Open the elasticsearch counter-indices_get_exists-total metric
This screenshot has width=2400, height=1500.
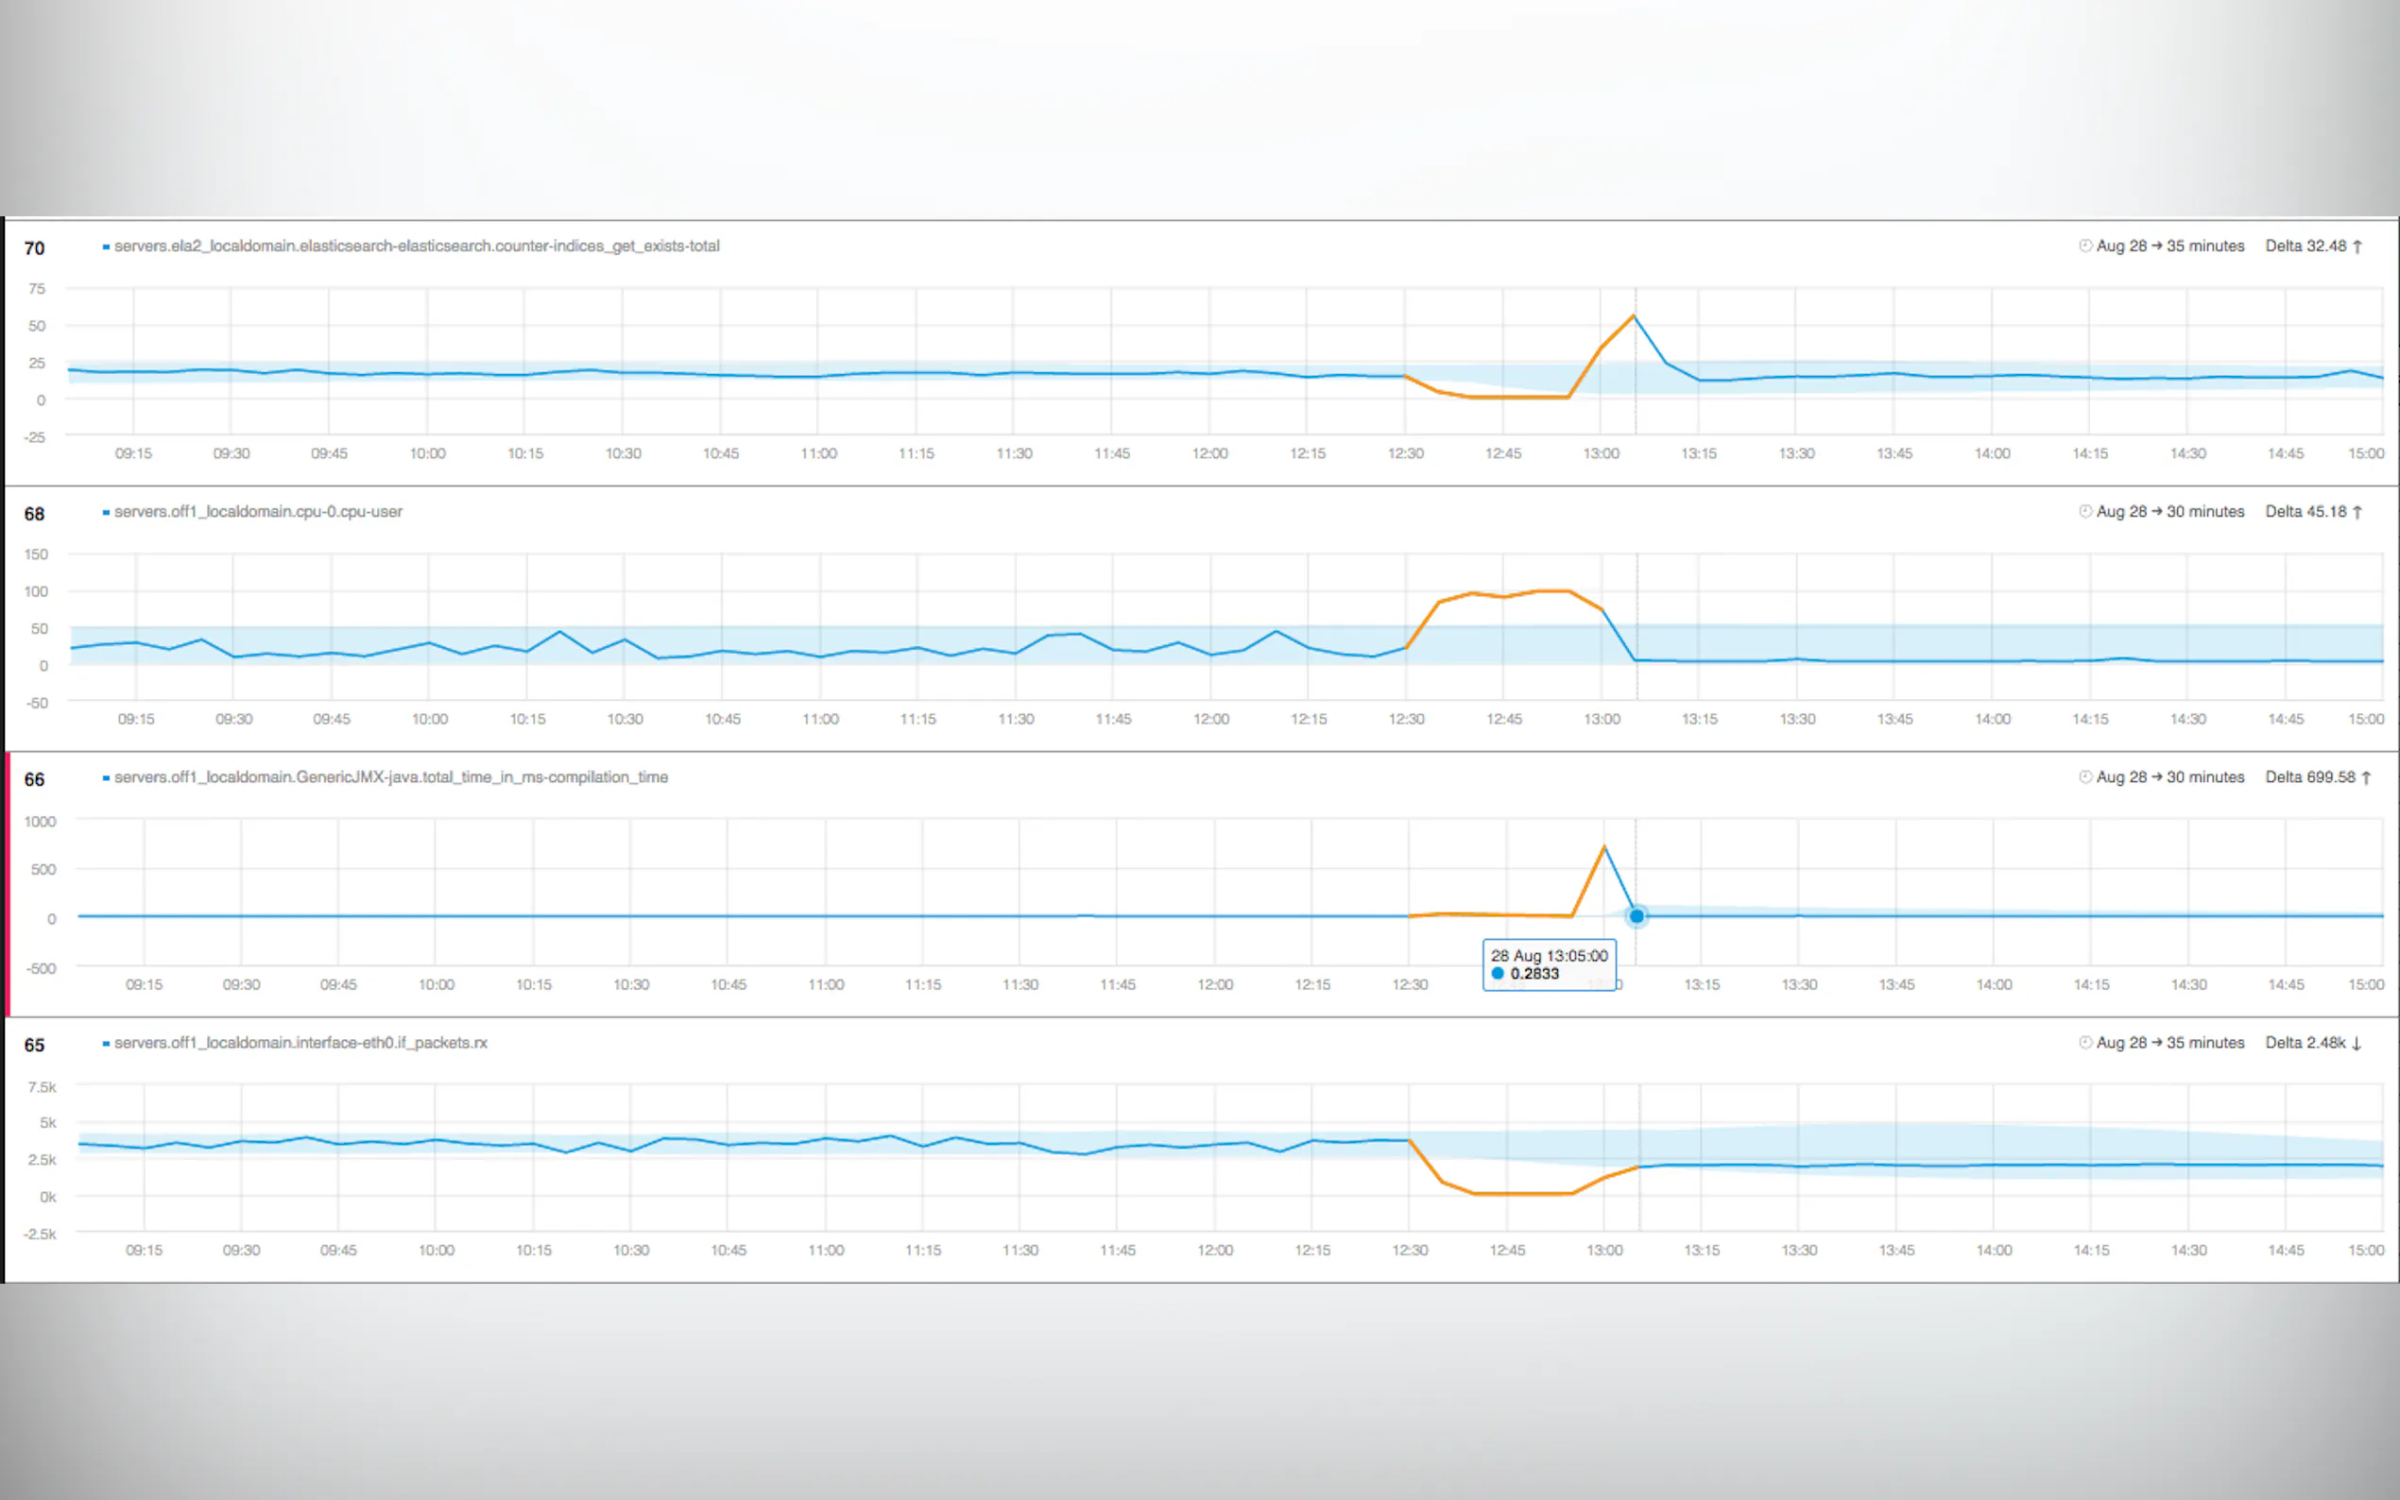pos(417,246)
